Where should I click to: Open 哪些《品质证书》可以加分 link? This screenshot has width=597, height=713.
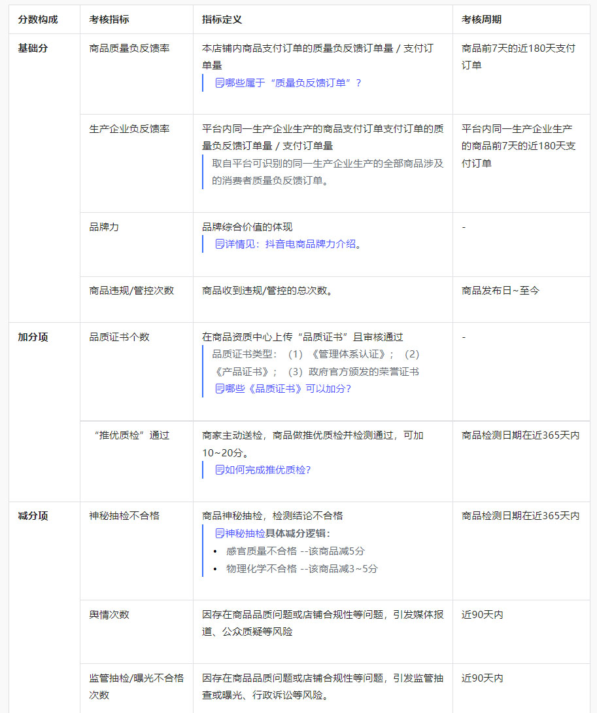[288, 389]
